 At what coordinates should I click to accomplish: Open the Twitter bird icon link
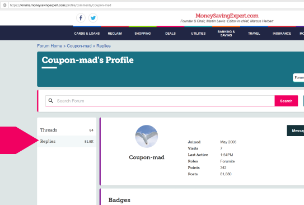pos(93,18)
